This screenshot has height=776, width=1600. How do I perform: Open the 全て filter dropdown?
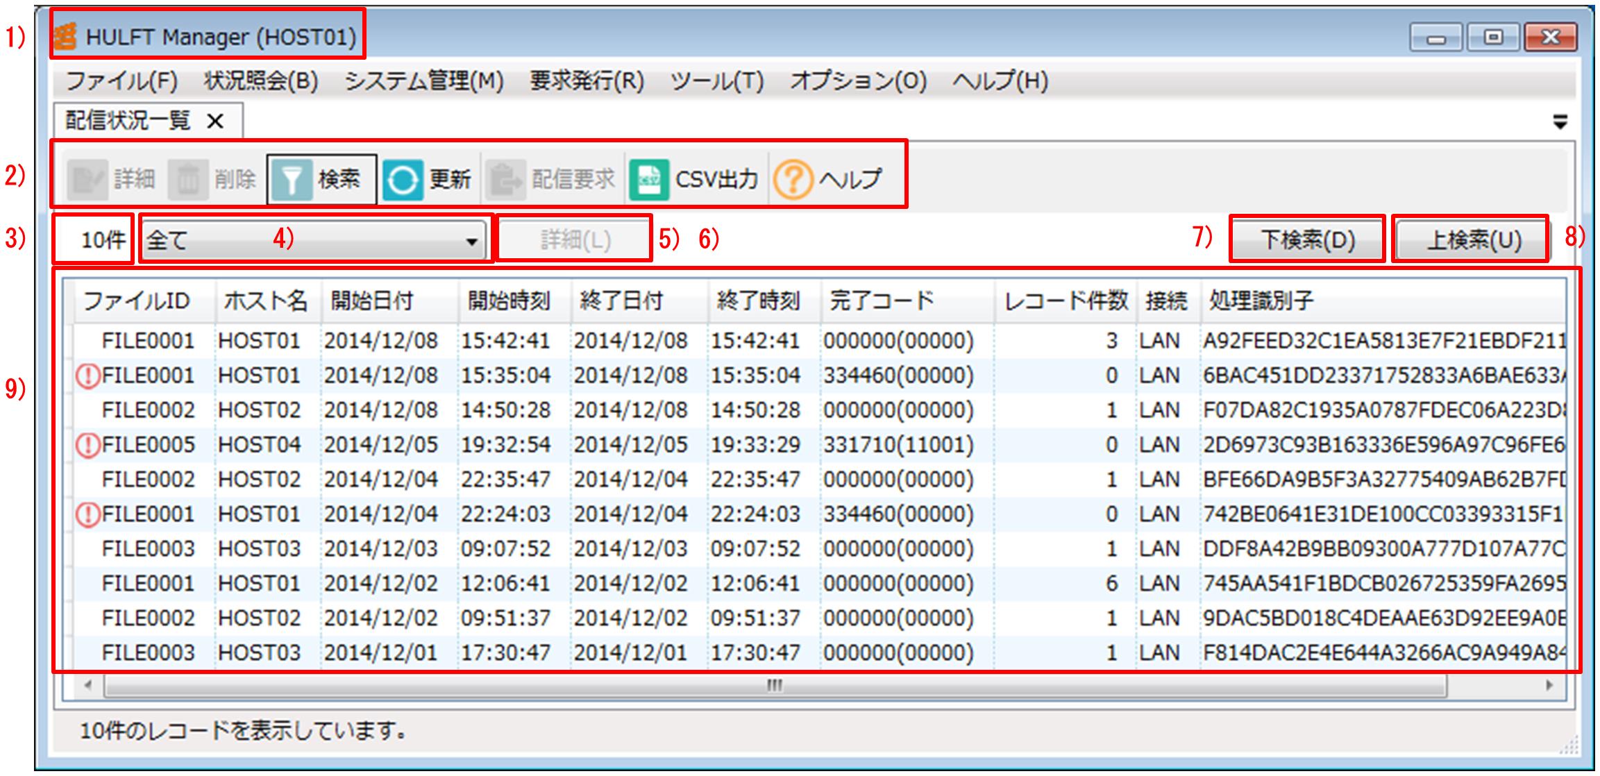pyautogui.click(x=471, y=242)
